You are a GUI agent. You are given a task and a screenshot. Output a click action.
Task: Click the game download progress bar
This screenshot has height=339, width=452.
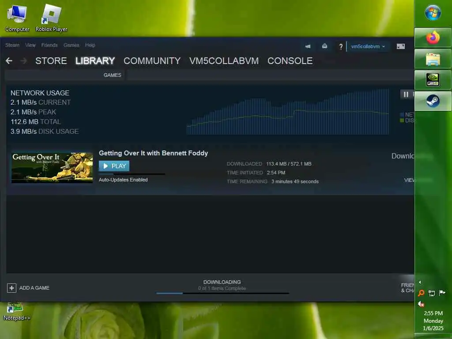coord(132,174)
